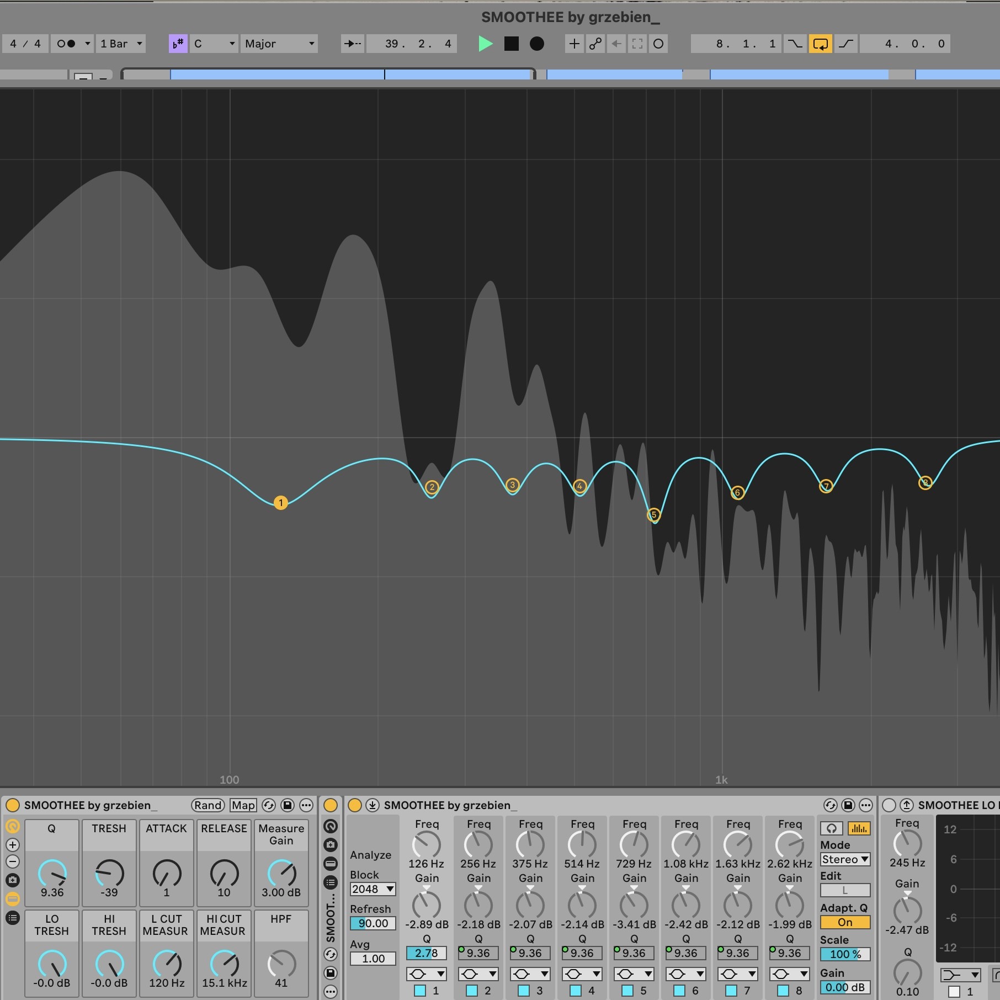Select EQ filter point 5 on curve
1000x1000 pixels.
pos(653,515)
